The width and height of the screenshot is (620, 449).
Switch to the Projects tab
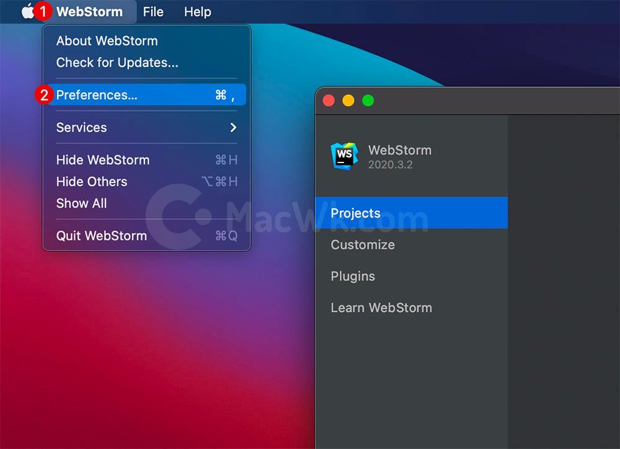pos(412,213)
